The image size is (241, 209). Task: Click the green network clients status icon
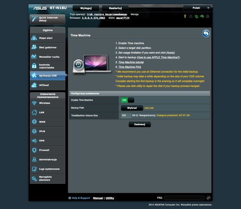pos(196,16)
